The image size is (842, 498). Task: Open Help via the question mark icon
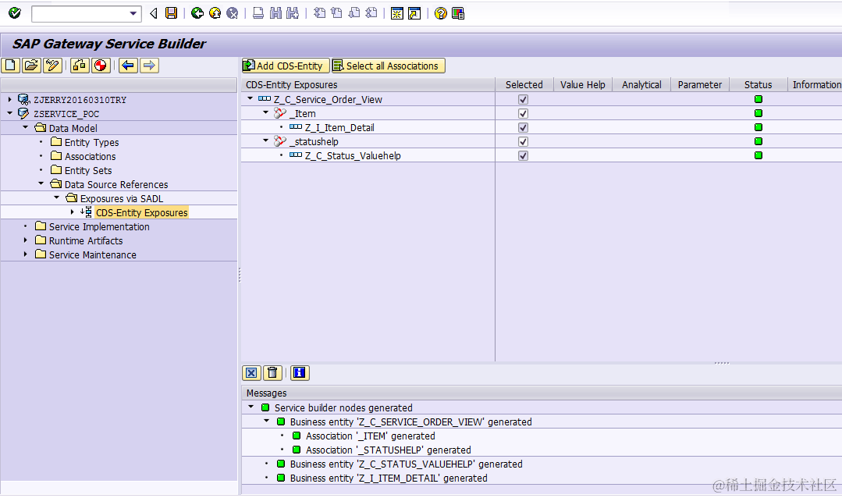(441, 13)
